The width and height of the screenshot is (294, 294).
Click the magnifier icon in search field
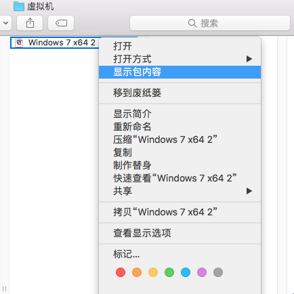coord(192,23)
